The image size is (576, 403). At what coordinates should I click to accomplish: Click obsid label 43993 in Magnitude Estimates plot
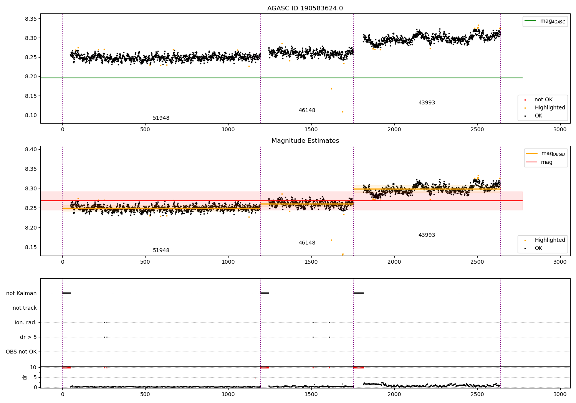(x=427, y=235)
